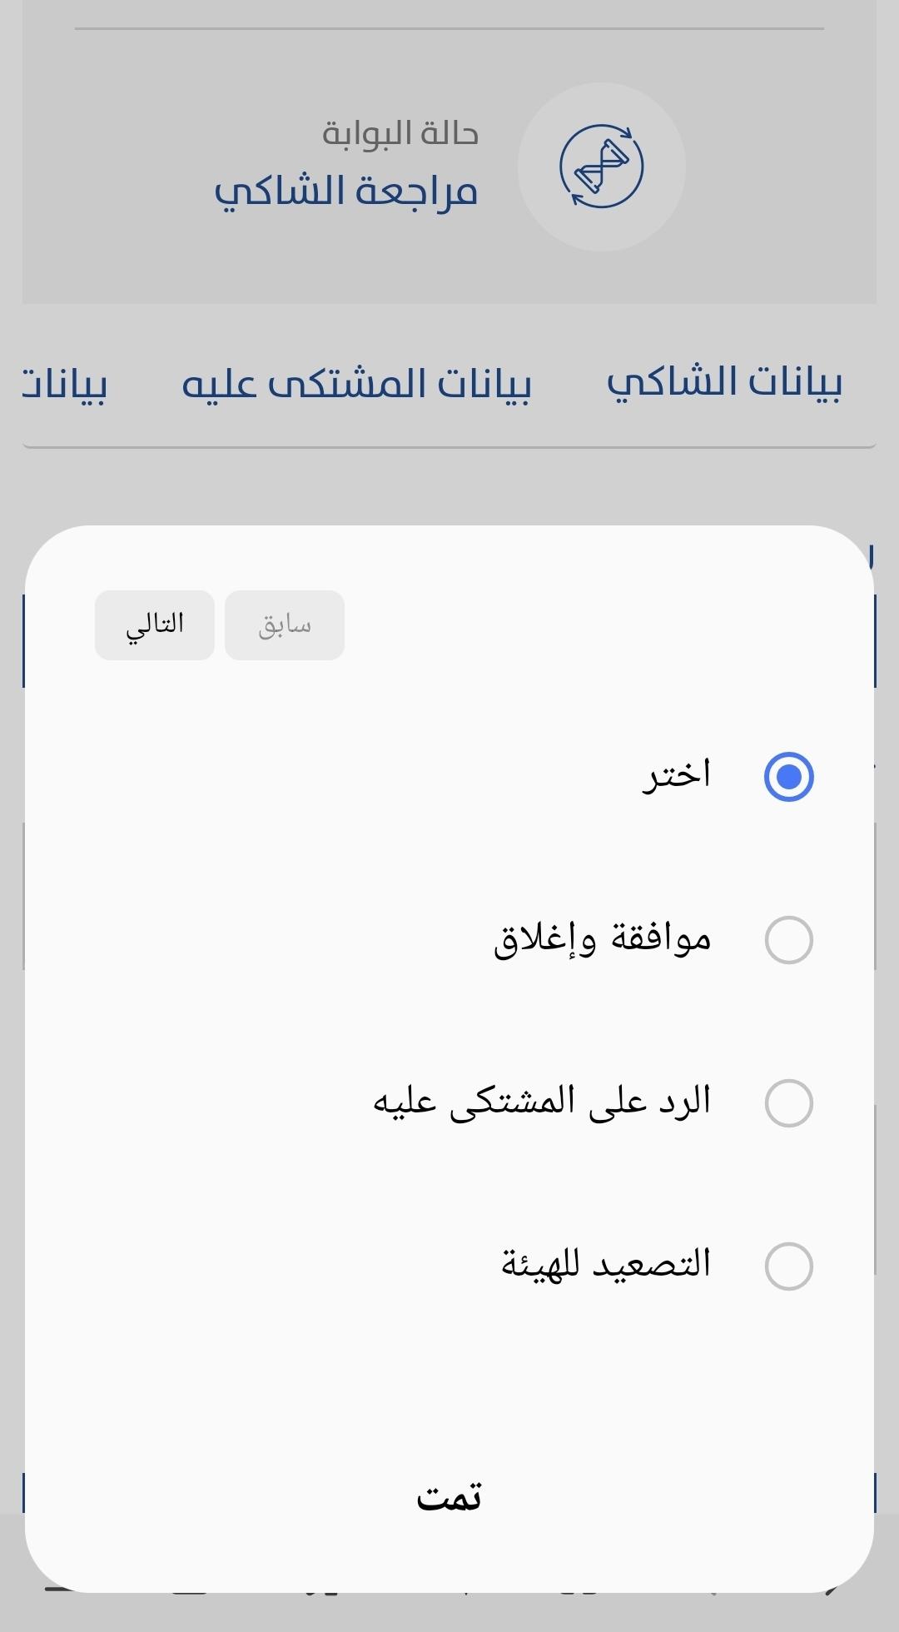This screenshot has height=1632, width=899.
Task: Select the اختر radio button
Action: (x=788, y=777)
